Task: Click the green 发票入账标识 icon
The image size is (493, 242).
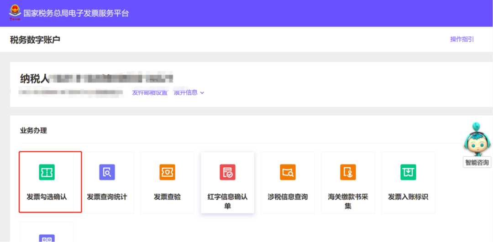Action: [x=408, y=172]
